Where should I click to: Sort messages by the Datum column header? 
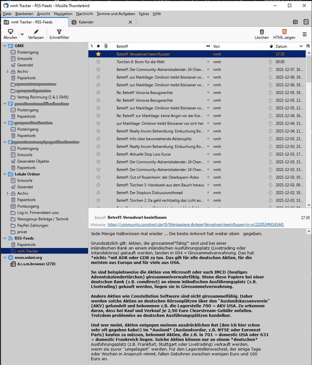(285, 46)
